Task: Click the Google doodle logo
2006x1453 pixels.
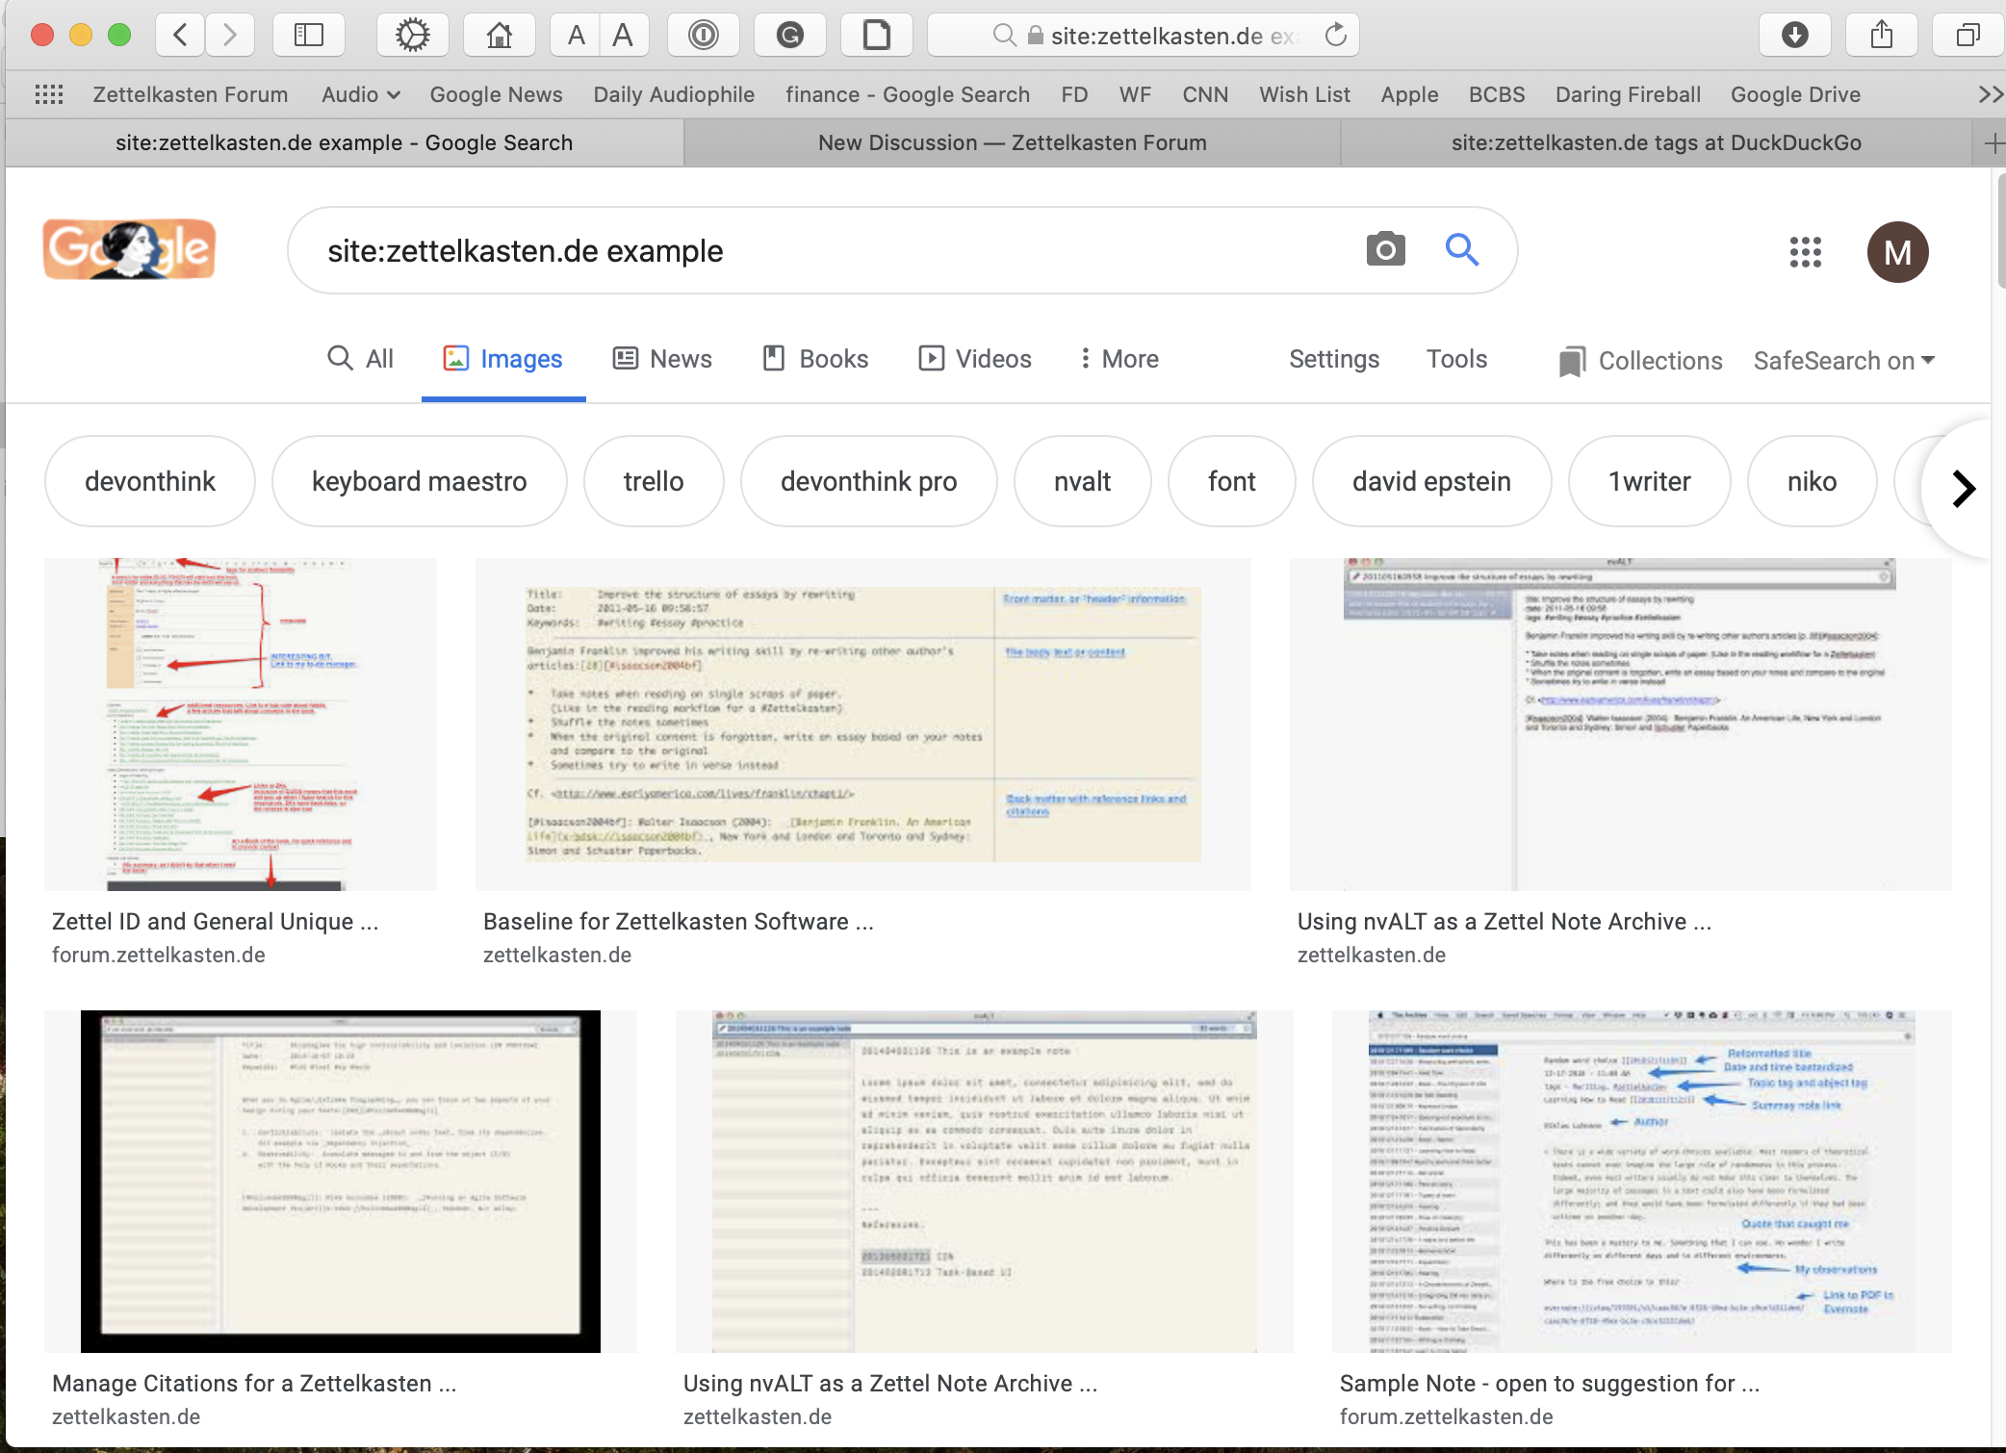Action: (129, 250)
